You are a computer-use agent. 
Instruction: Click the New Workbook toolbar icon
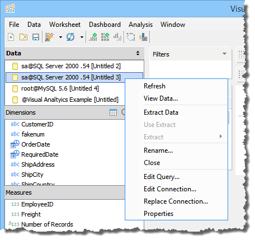click(x=11, y=37)
